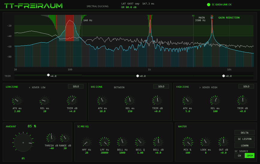Image resolution: width=260 pixels, height=164 pixels.
Task: Click the 1k frequency axis label
Action: (x=149, y=70)
